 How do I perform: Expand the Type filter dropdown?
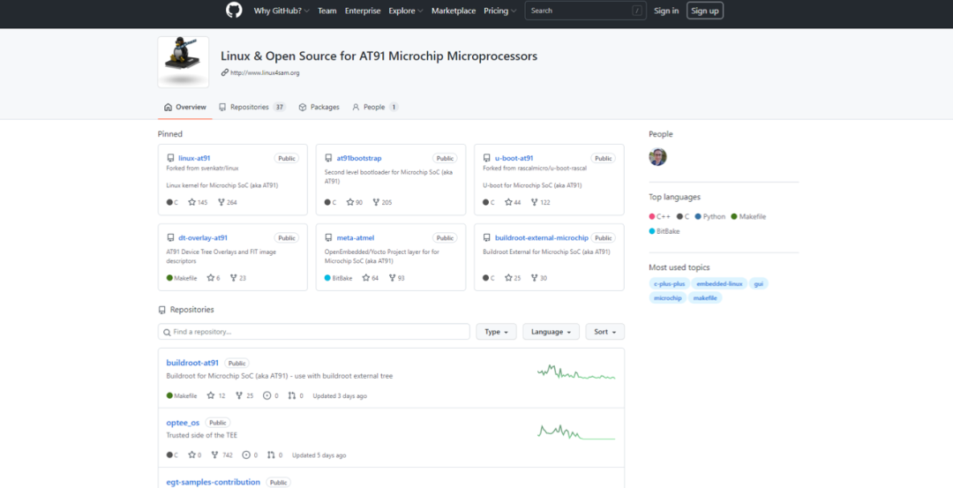pos(496,332)
